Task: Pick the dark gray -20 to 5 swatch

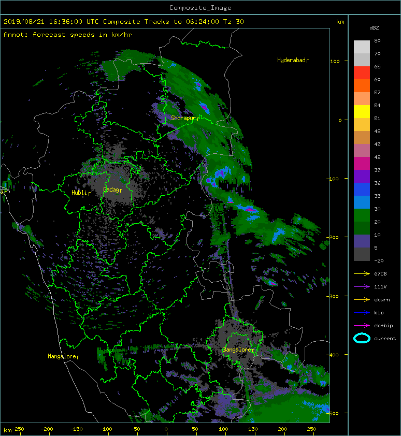Action: 362,254
